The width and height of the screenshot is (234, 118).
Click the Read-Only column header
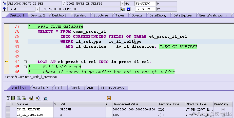(x=223, y=104)
